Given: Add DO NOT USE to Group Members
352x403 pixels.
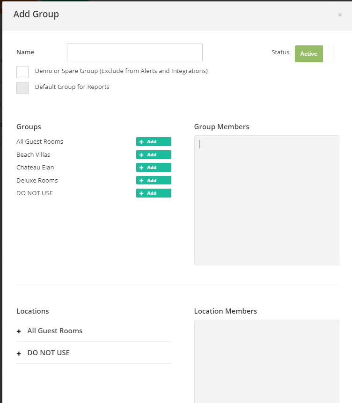Looking at the screenshot, I should point(154,193).
